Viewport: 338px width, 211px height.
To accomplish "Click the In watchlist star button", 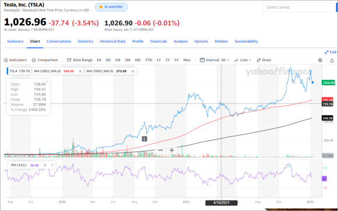I will 111,7.
